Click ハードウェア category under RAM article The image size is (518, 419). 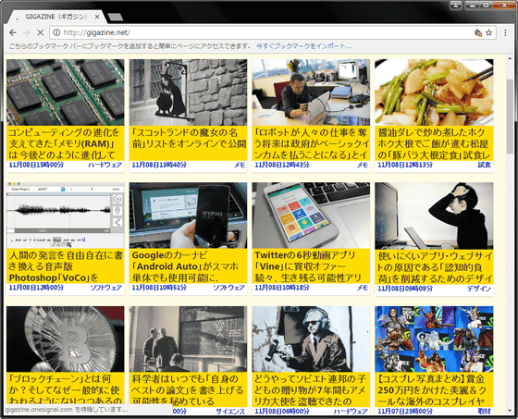click(x=105, y=165)
